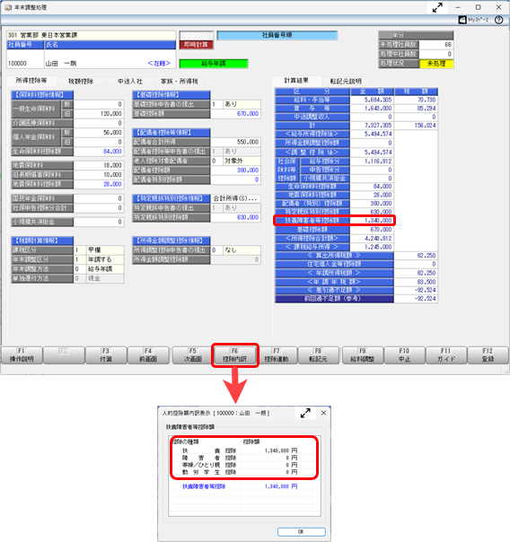Image resolution: width=510 pixels, height=542 pixels.
Task: Select the 計算結果 tab
Action: point(296,81)
